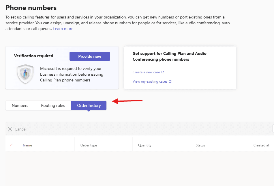
Task: Click external link icon beside View my existing cases
Action: click(x=170, y=81)
